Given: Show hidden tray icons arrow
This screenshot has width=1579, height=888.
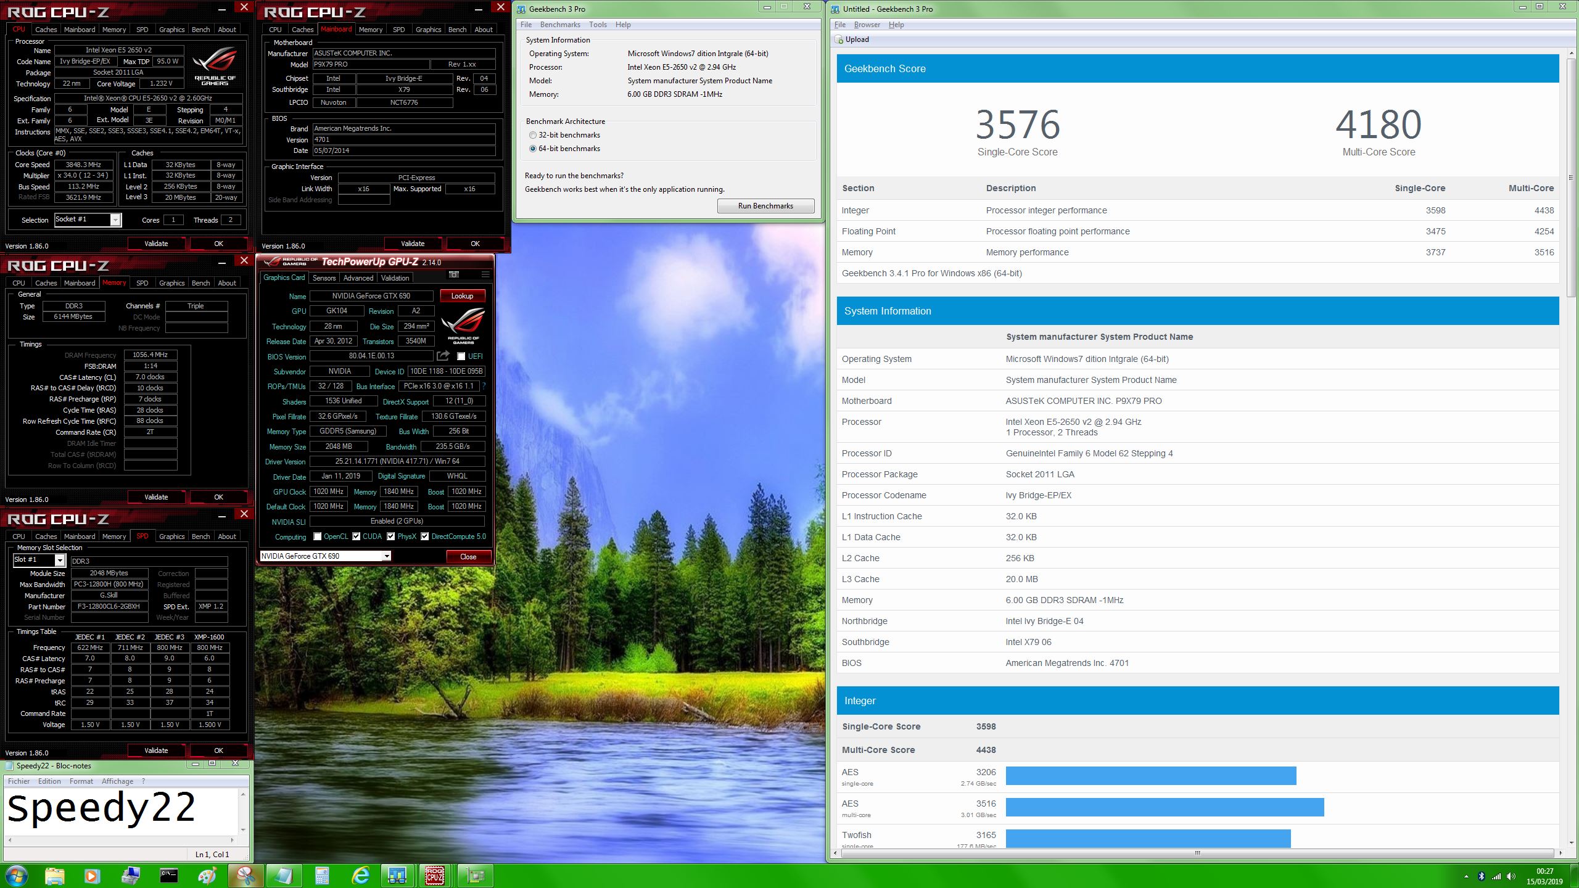Looking at the screenshot, I should (x=1466, y=876).
